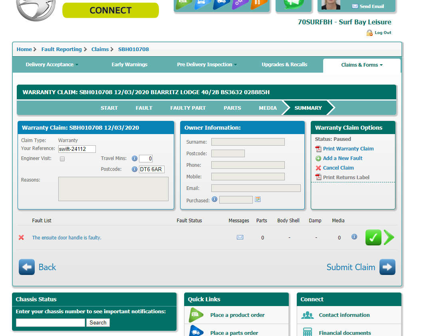Click the fault row info icon
The width and height of the screenshot is (423, 336).
(x=354, y=237)
